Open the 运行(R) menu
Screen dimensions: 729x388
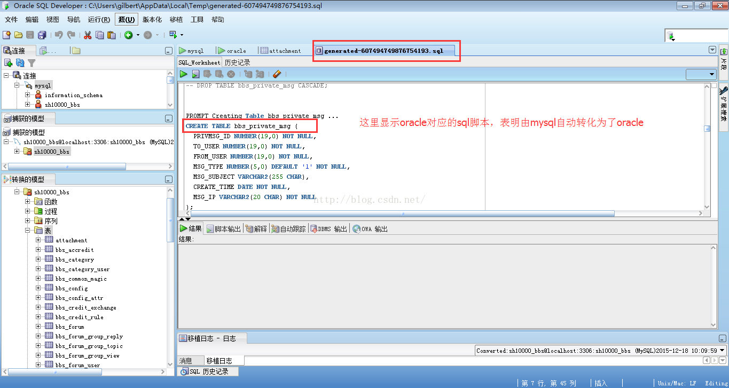pyautogui.click(x=99, y=19)
